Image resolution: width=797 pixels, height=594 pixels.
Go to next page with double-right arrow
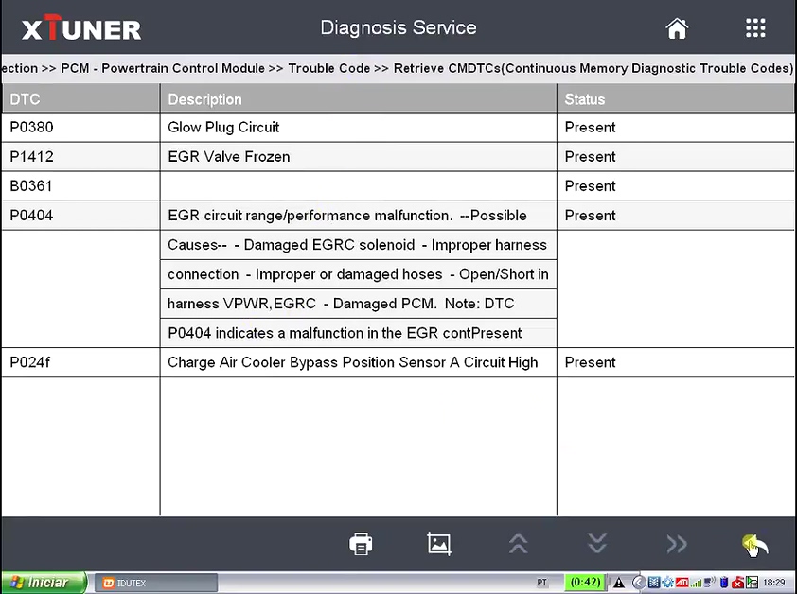[x=677, y=544]
